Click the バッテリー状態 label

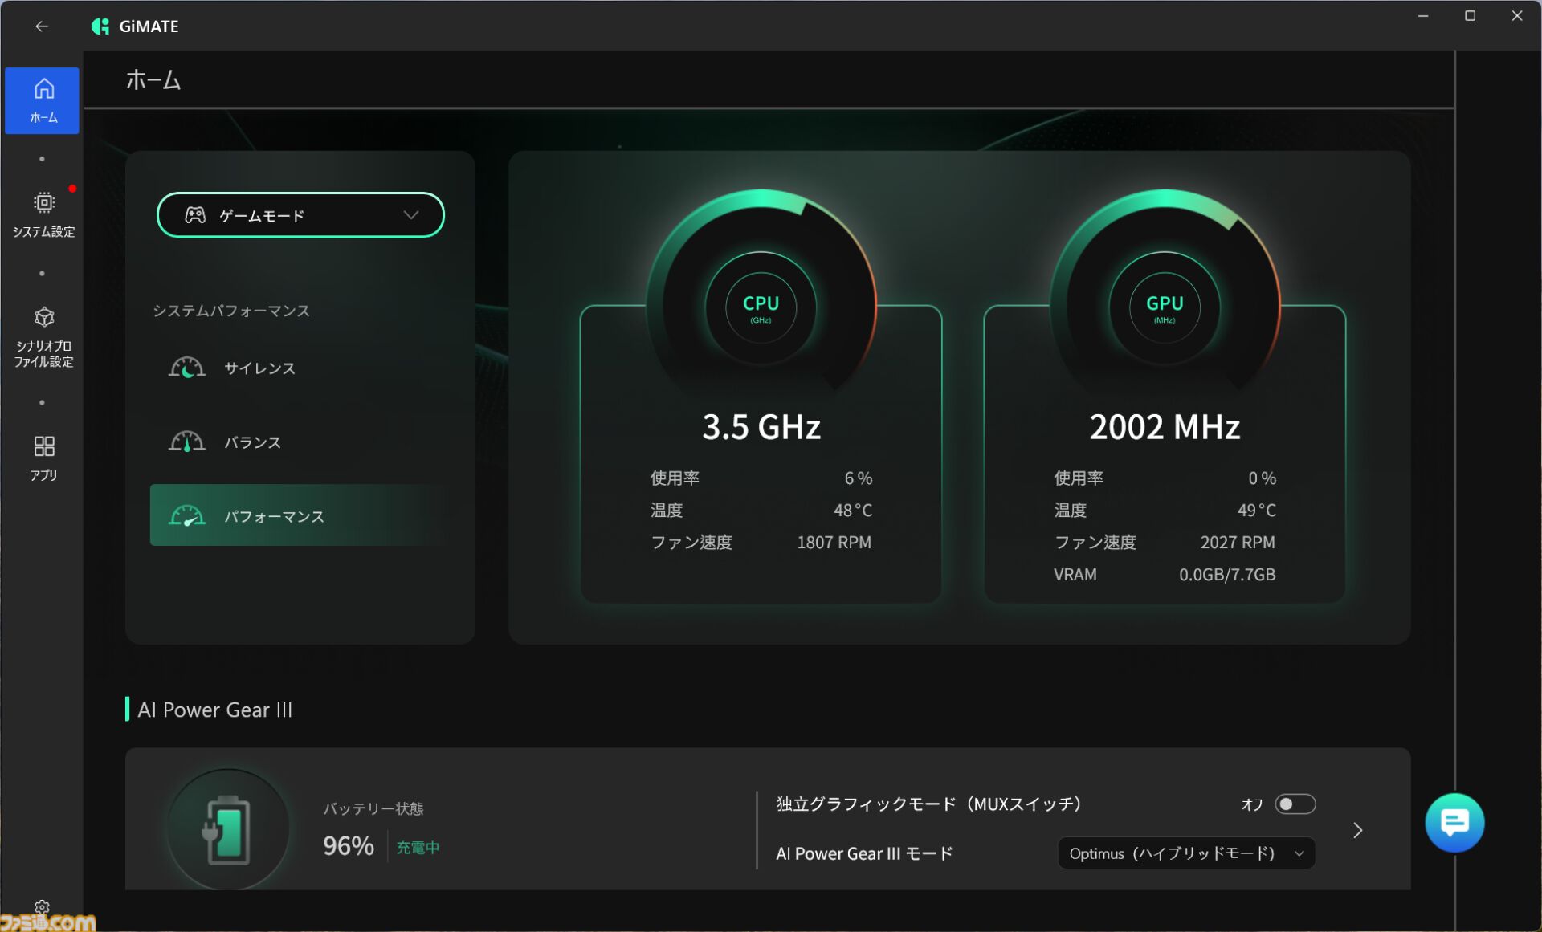(x=373, y=808)
